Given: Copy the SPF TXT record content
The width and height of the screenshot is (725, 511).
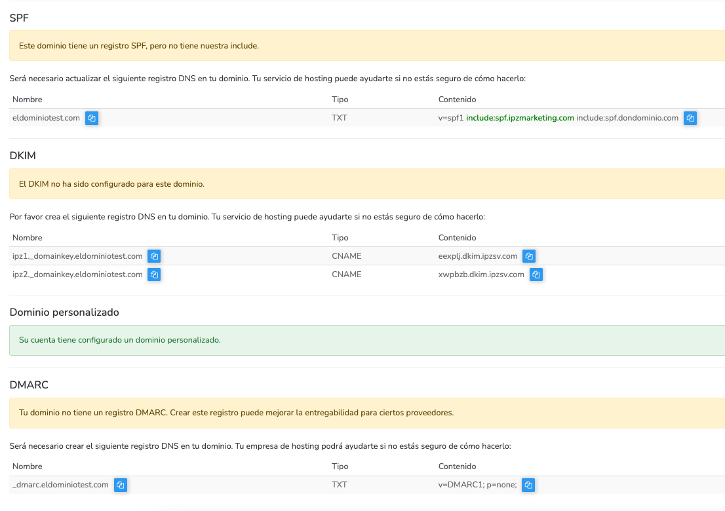Looking at the screenshot, I should coord(690,119).
